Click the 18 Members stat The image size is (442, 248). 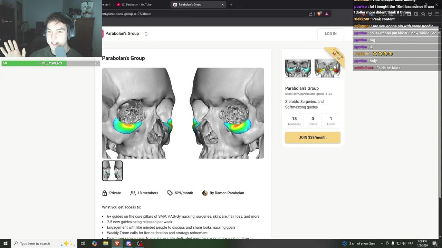(294, 121)
